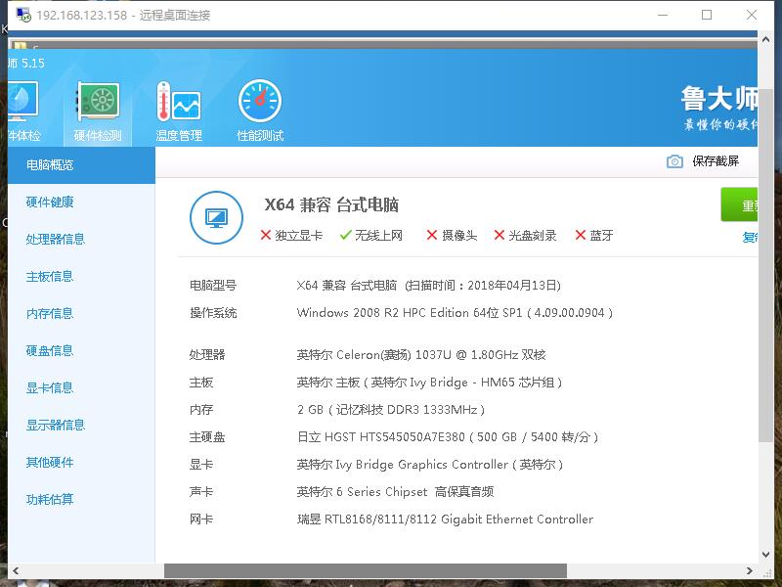The height and width of the screenshot is (587, 782).
Task: Click the 2 GB DDR3 memory value
Action: click(390, 410)
